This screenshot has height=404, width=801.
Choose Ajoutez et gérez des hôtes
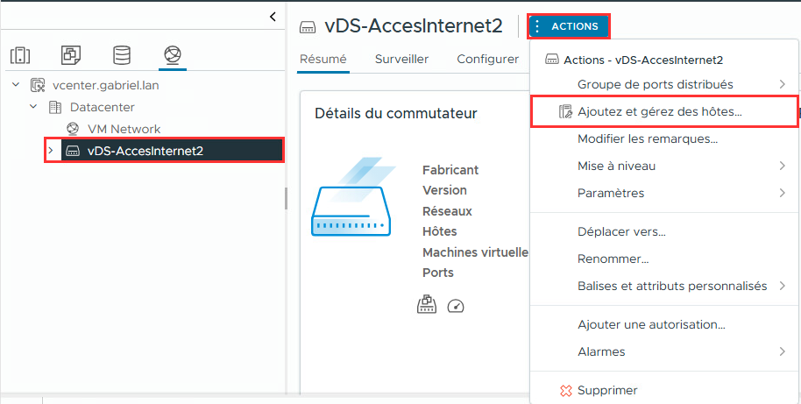(659, 112)
